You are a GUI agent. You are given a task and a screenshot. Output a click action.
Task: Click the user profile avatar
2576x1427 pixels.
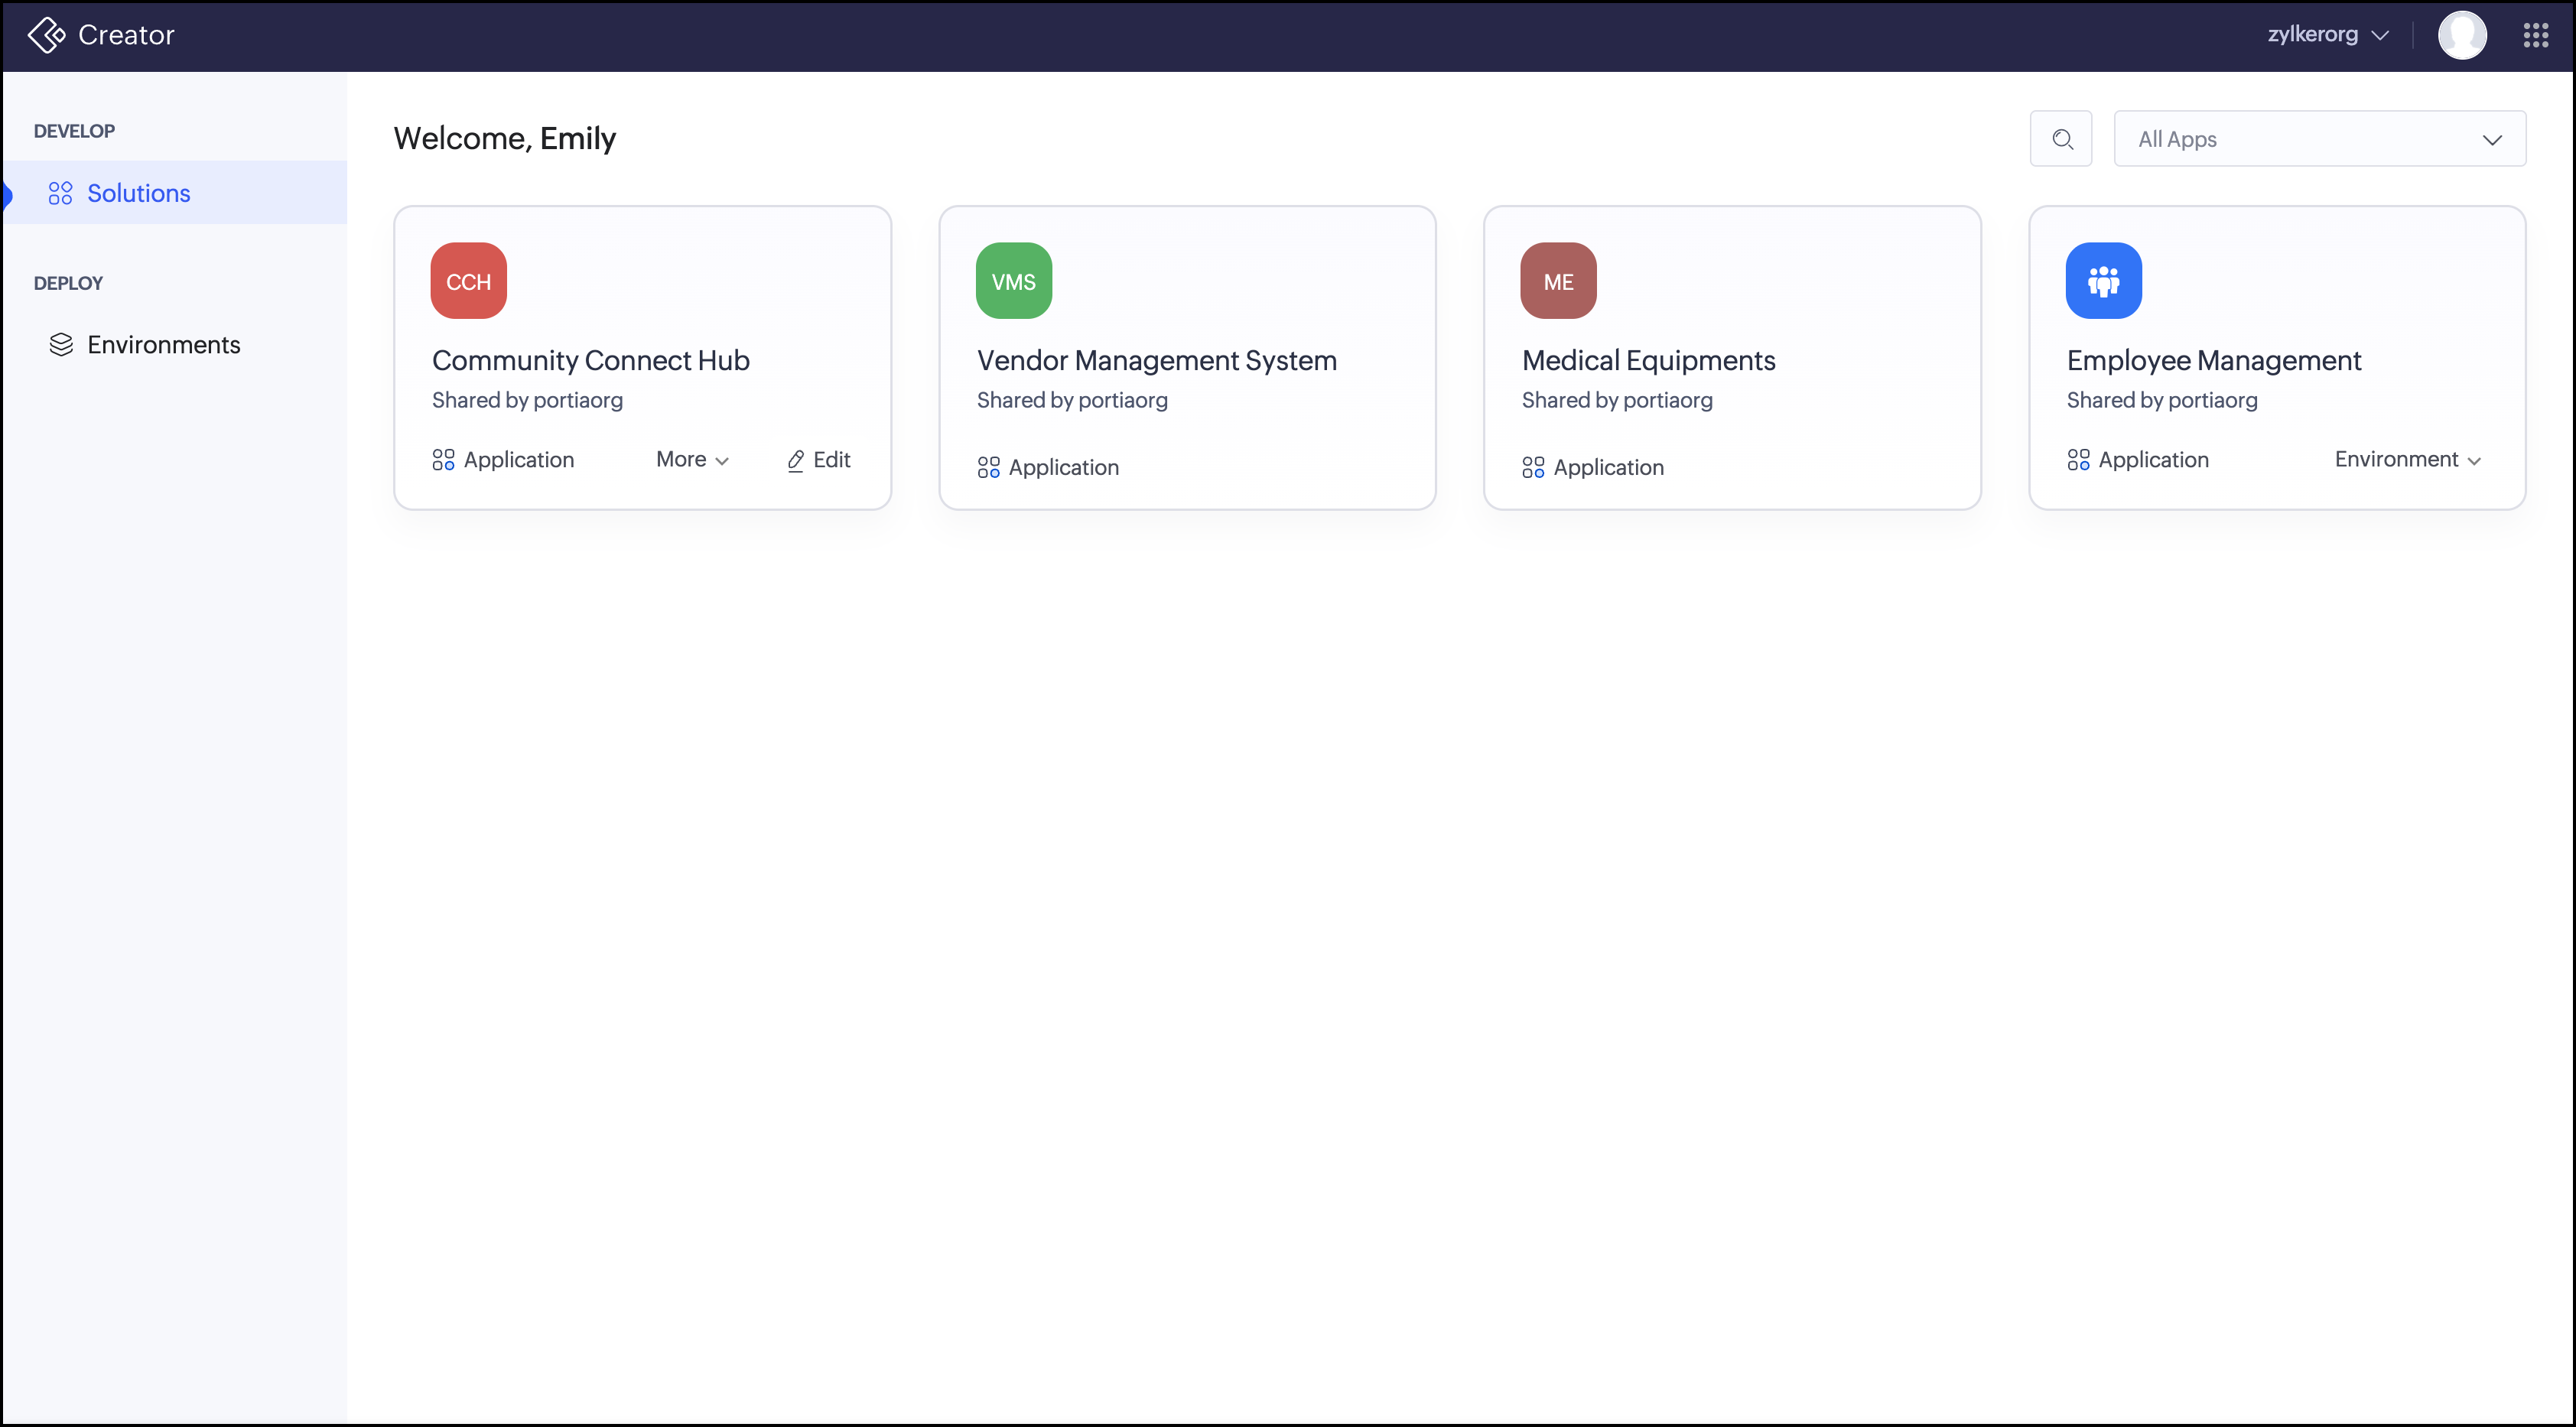[x=2461, y=35]
